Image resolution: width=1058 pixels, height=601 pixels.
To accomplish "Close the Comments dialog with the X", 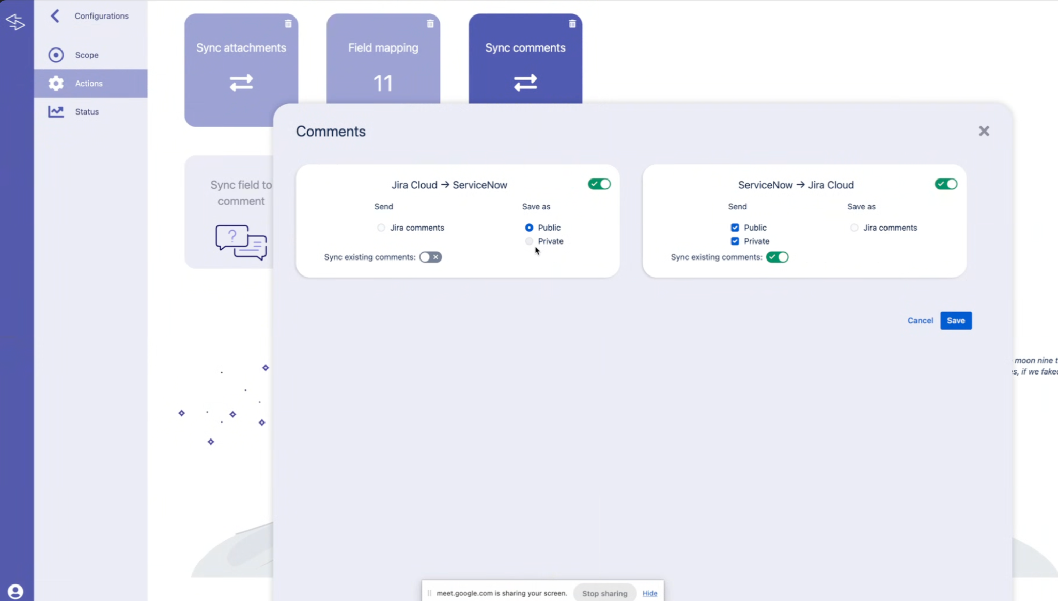I will pyautogui.click(x=984, y=131).
